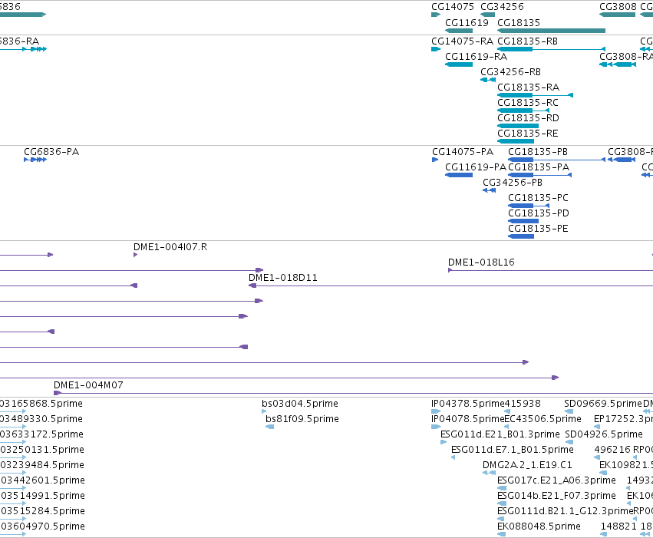Click the bs81f09.5prime feature glyph

269,427
